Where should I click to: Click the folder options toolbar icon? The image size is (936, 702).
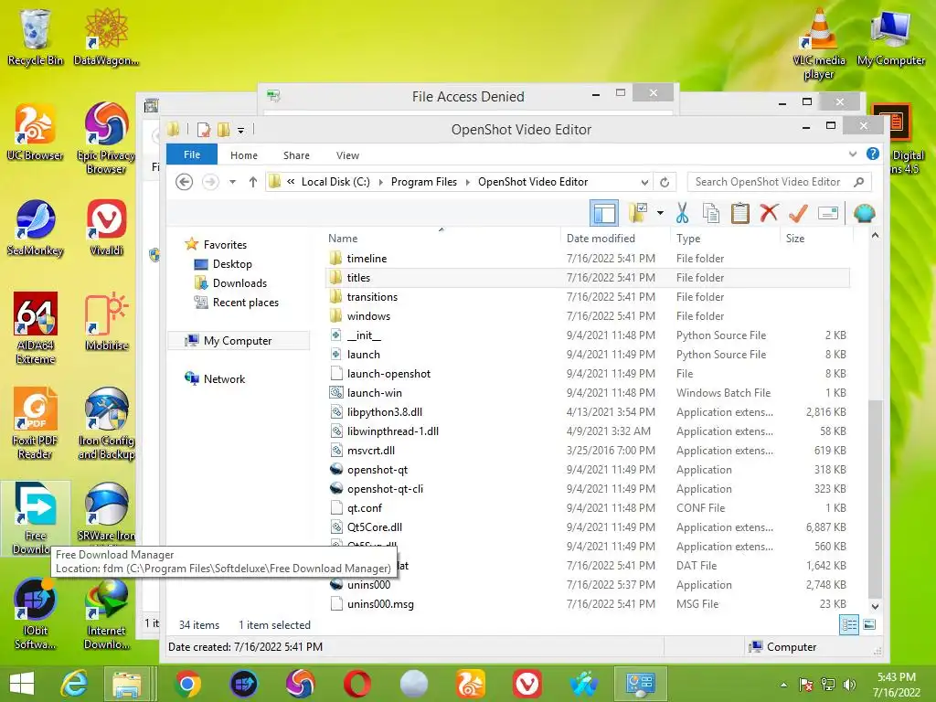pos(637,213)
